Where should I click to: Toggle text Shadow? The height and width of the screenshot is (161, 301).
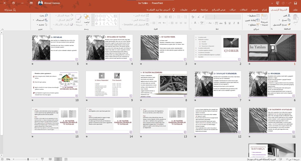(225, 23)
